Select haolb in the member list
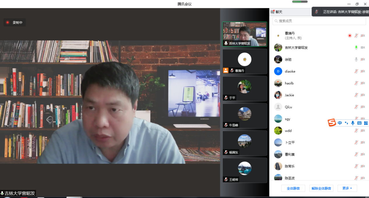369x198 pixels. click(289, 83)
